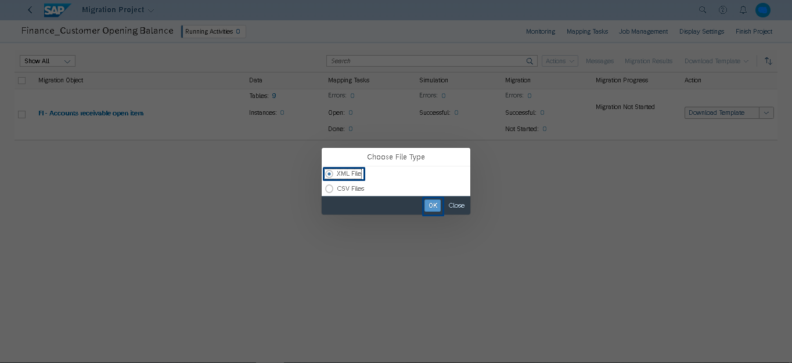Tick the select-all checkbox in table header
Image resolution: width=792 pixels, height=363 pixels.
coord(22,81)
